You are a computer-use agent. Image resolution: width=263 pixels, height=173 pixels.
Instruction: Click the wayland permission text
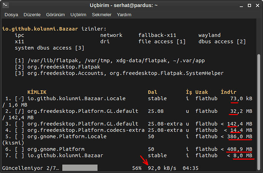(x=210, y=35)
